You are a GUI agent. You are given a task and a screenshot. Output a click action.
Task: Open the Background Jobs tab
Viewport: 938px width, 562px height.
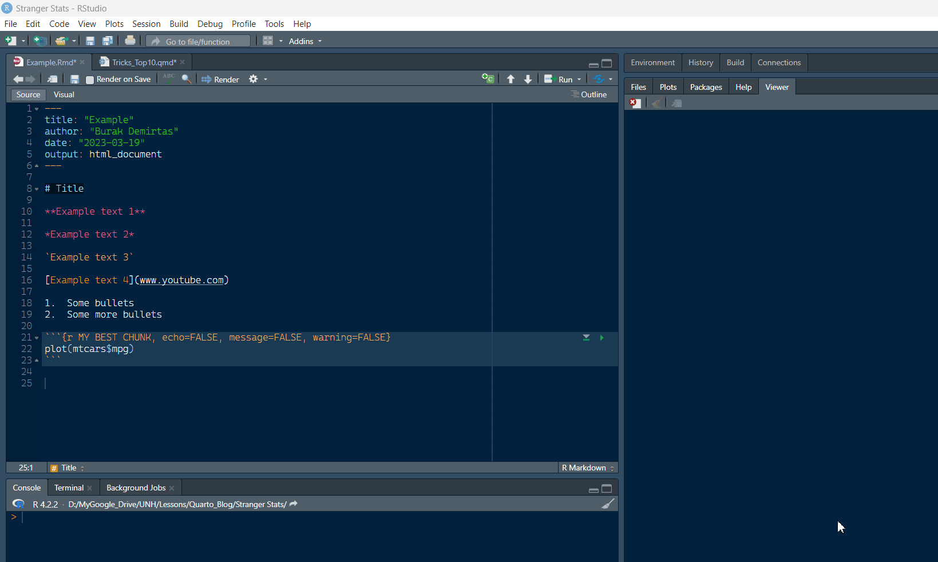(x=136, y=488)
